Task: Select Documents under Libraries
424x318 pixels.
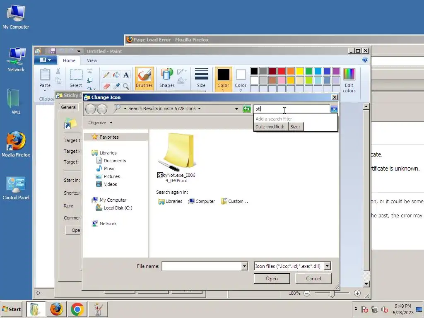Action: tap(111, 161)
